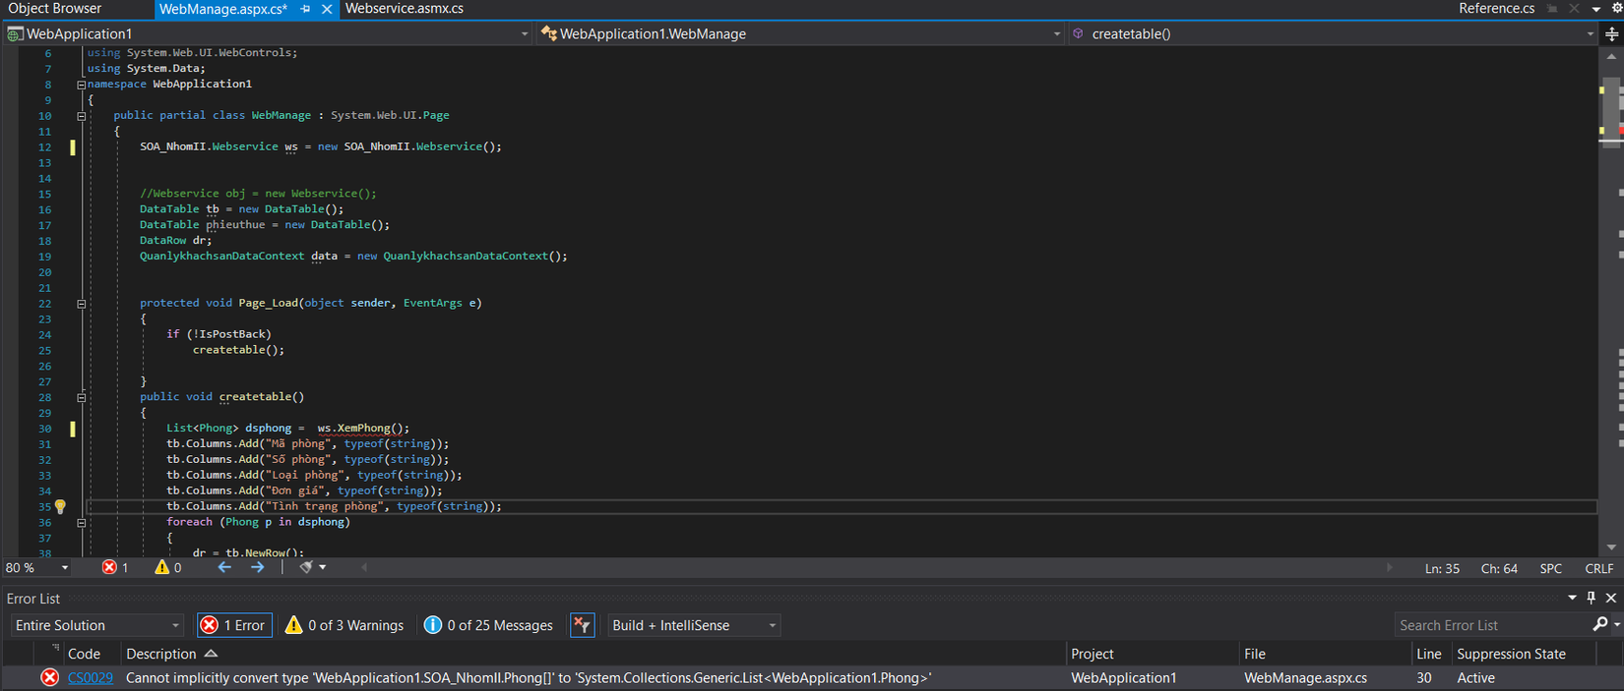
Task: Click the lightbulb quick actions icon
Action: pos(60,507)
